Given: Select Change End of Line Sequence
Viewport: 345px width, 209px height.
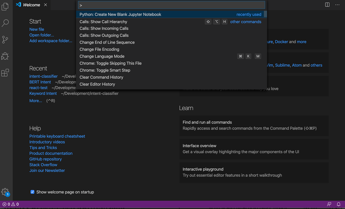Looking at the screenshot, I should point(171,42).
